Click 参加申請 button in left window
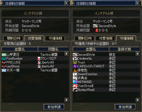This screenshot has width=142, height=112. pyautogui.click(x=54, y=107)
